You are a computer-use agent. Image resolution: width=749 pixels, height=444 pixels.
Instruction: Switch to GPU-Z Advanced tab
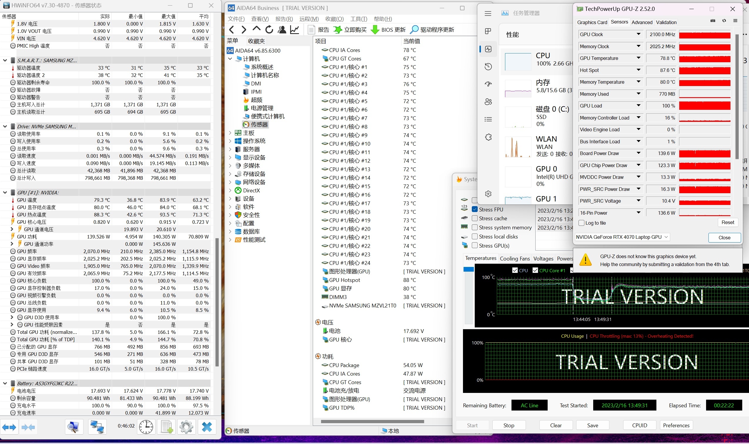642,22
